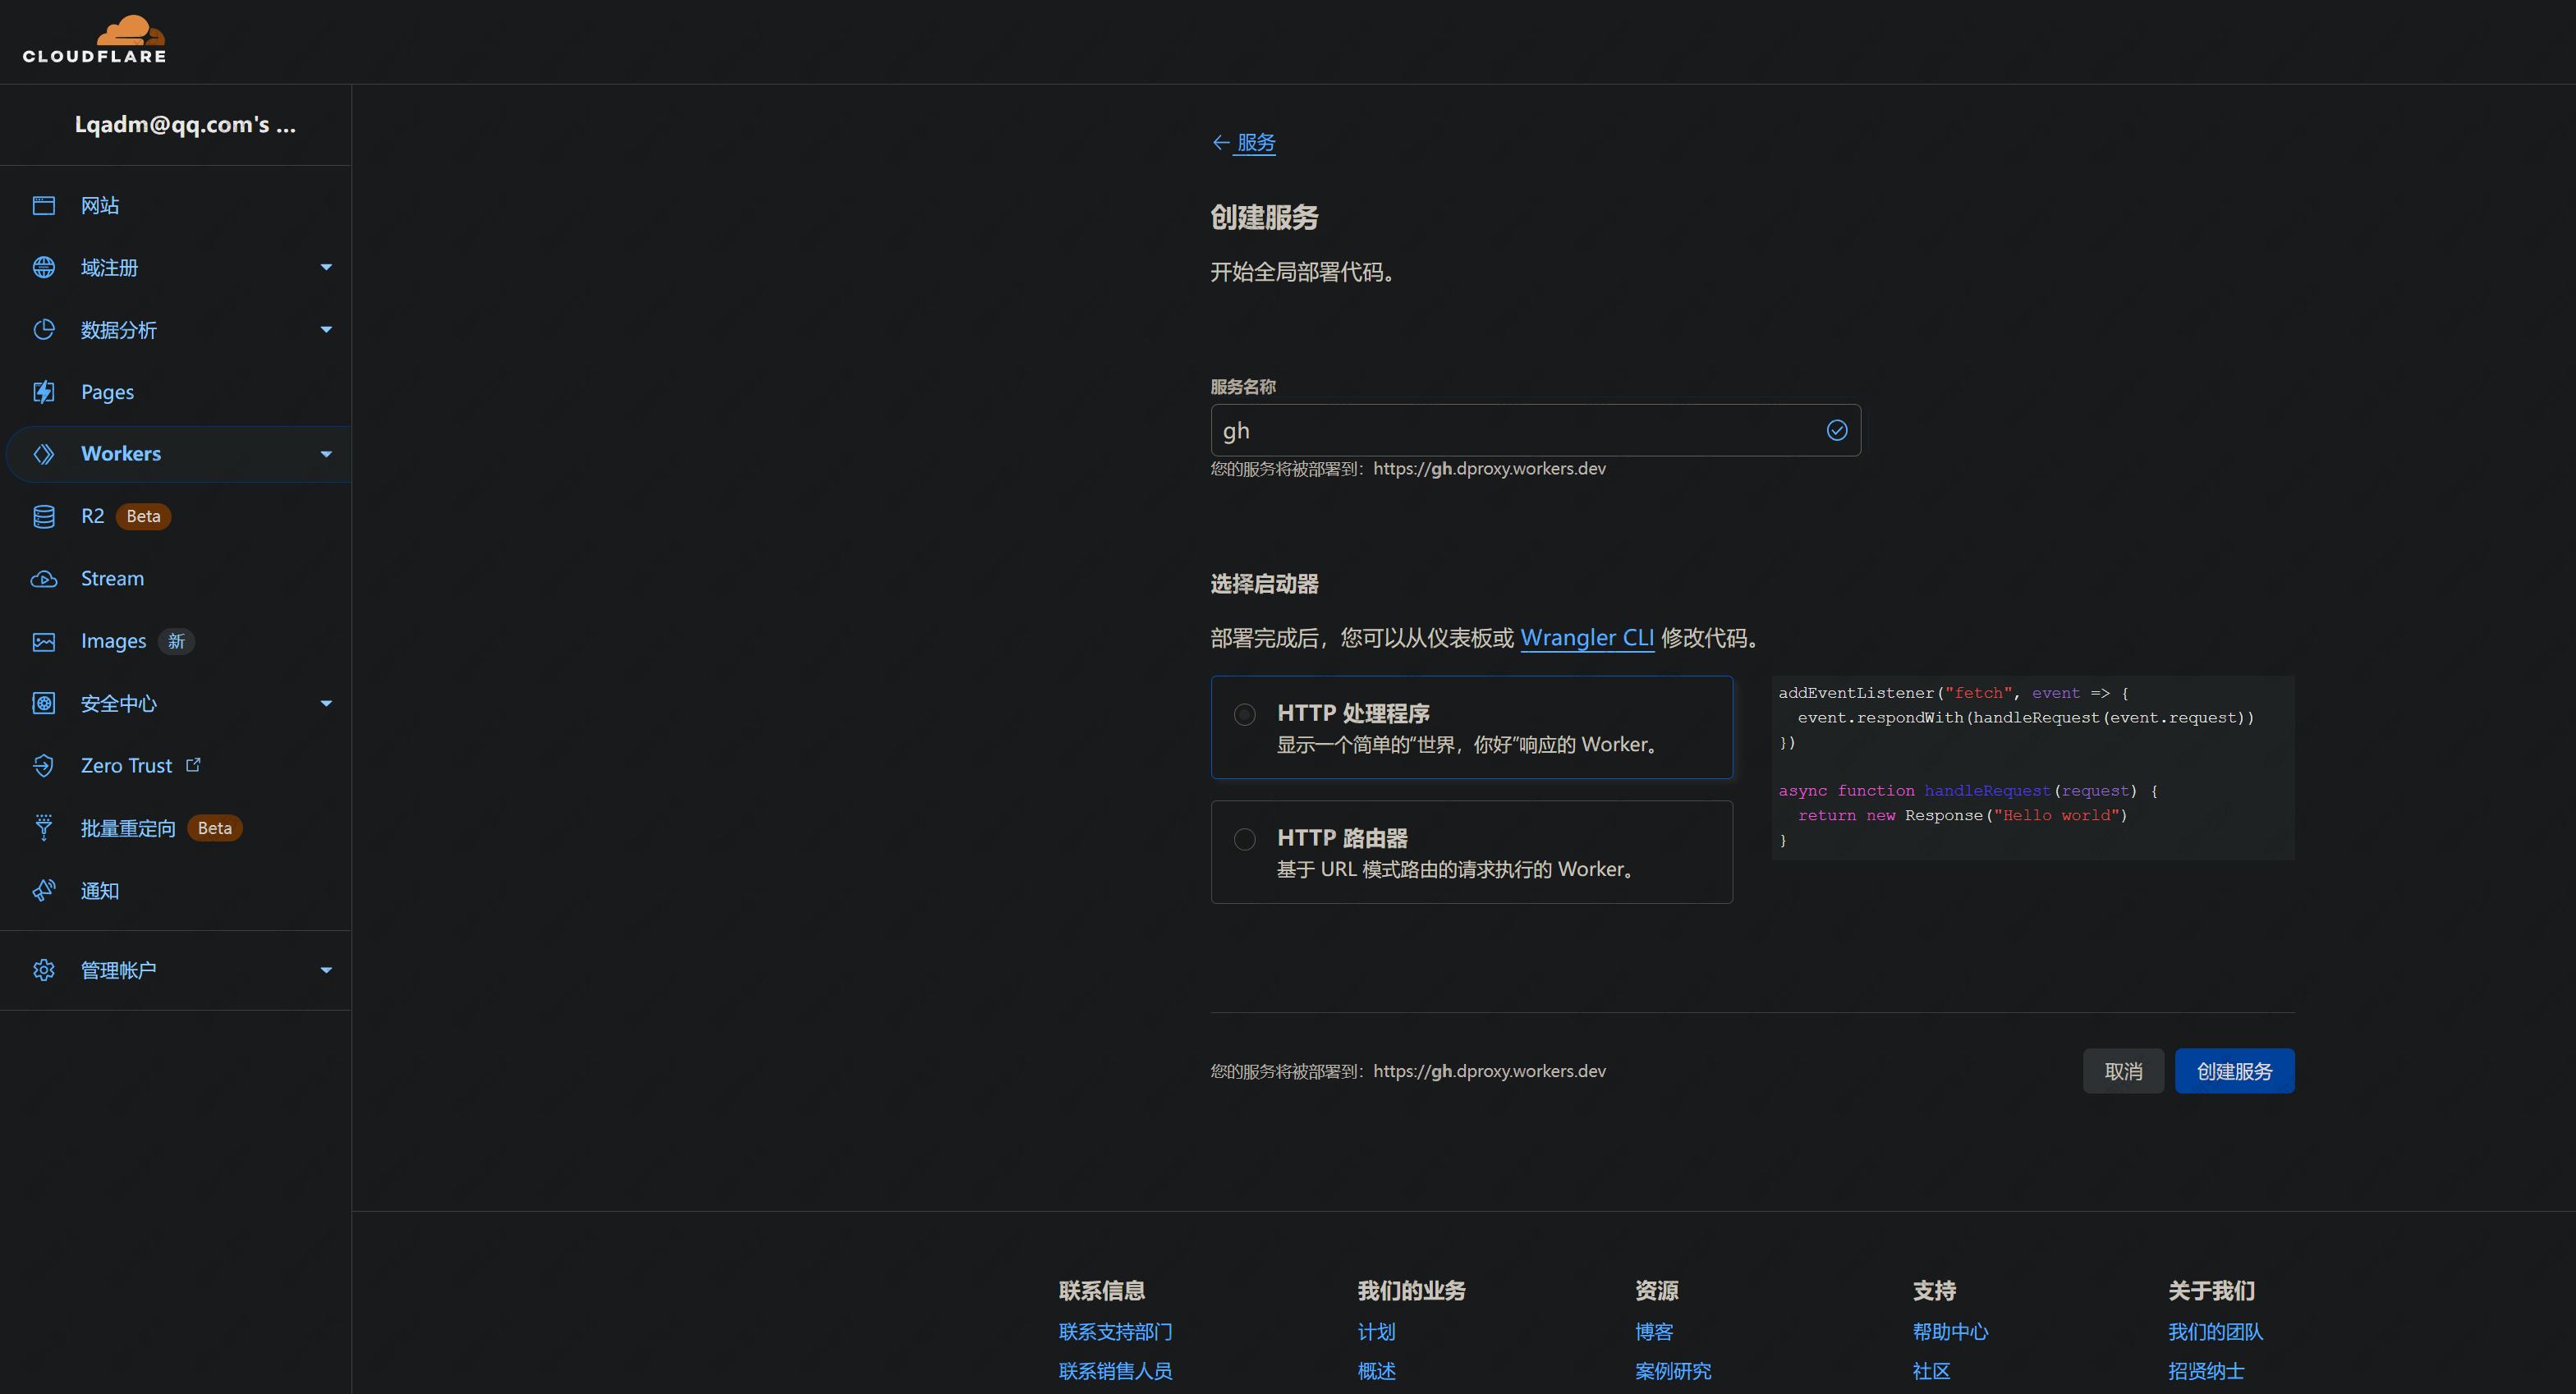Click the back arrow before 服务
The image size is (2576, 1394).
click(1220, 143)
